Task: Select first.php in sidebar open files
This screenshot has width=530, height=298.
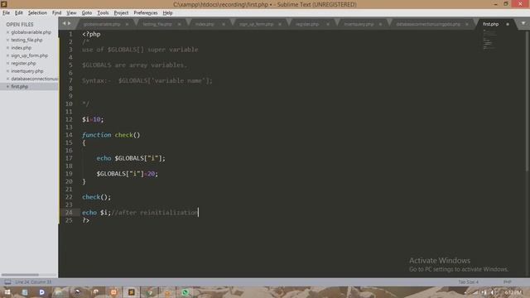Action: click(20, 86)
